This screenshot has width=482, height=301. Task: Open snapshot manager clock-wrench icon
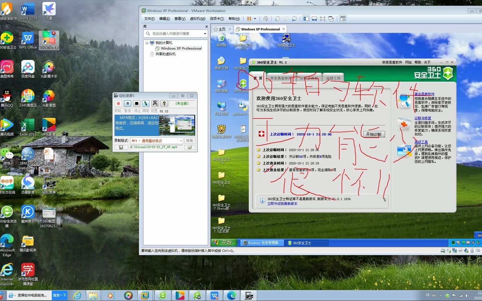coord(294,19)
